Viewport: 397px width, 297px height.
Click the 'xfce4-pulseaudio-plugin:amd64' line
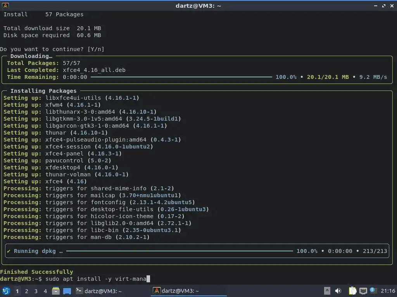[92, 140]
